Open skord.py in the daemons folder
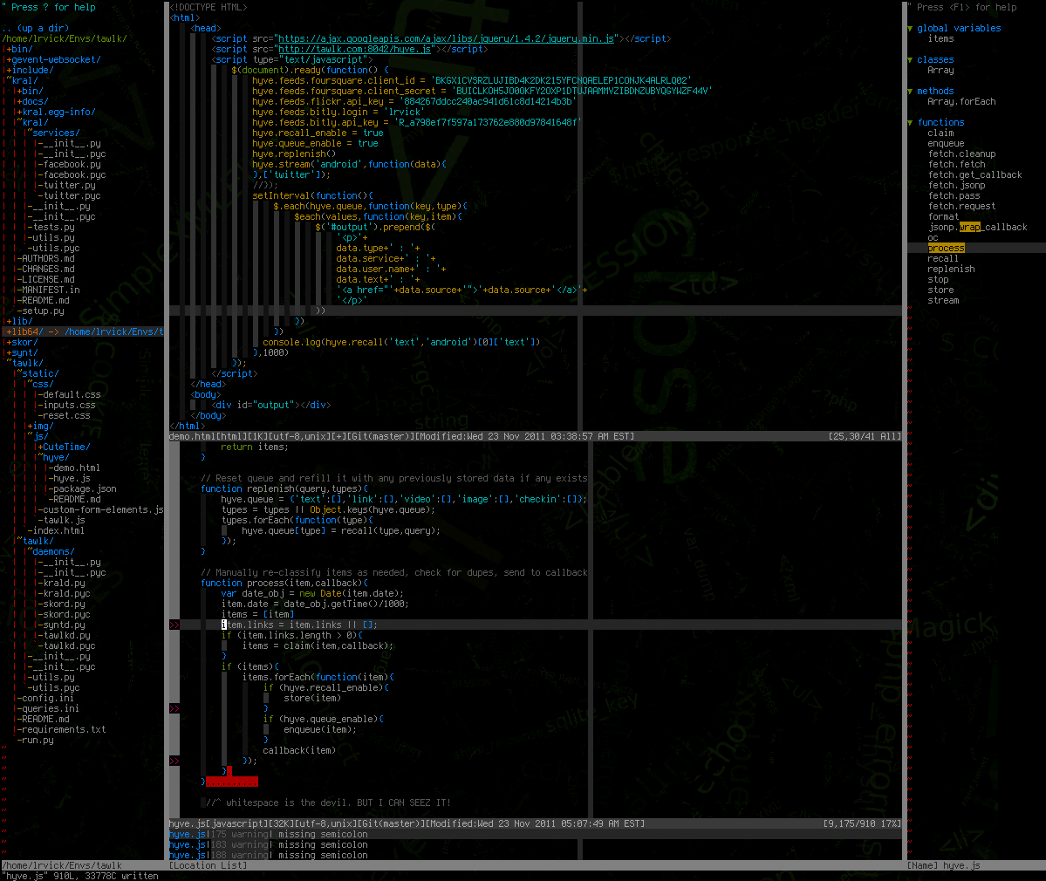 tap(64, 604)
